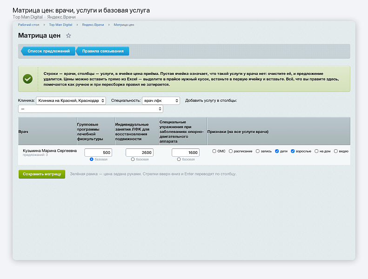Enable the запись checkbox
368x279 pixels.
[x=257, y=151]
